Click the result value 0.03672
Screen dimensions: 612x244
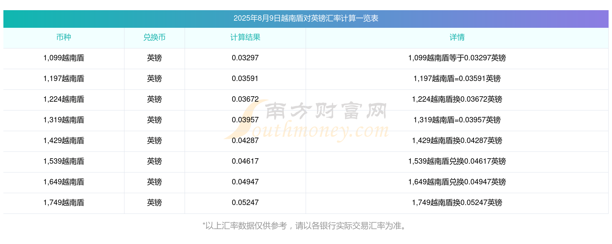[245, 99]
